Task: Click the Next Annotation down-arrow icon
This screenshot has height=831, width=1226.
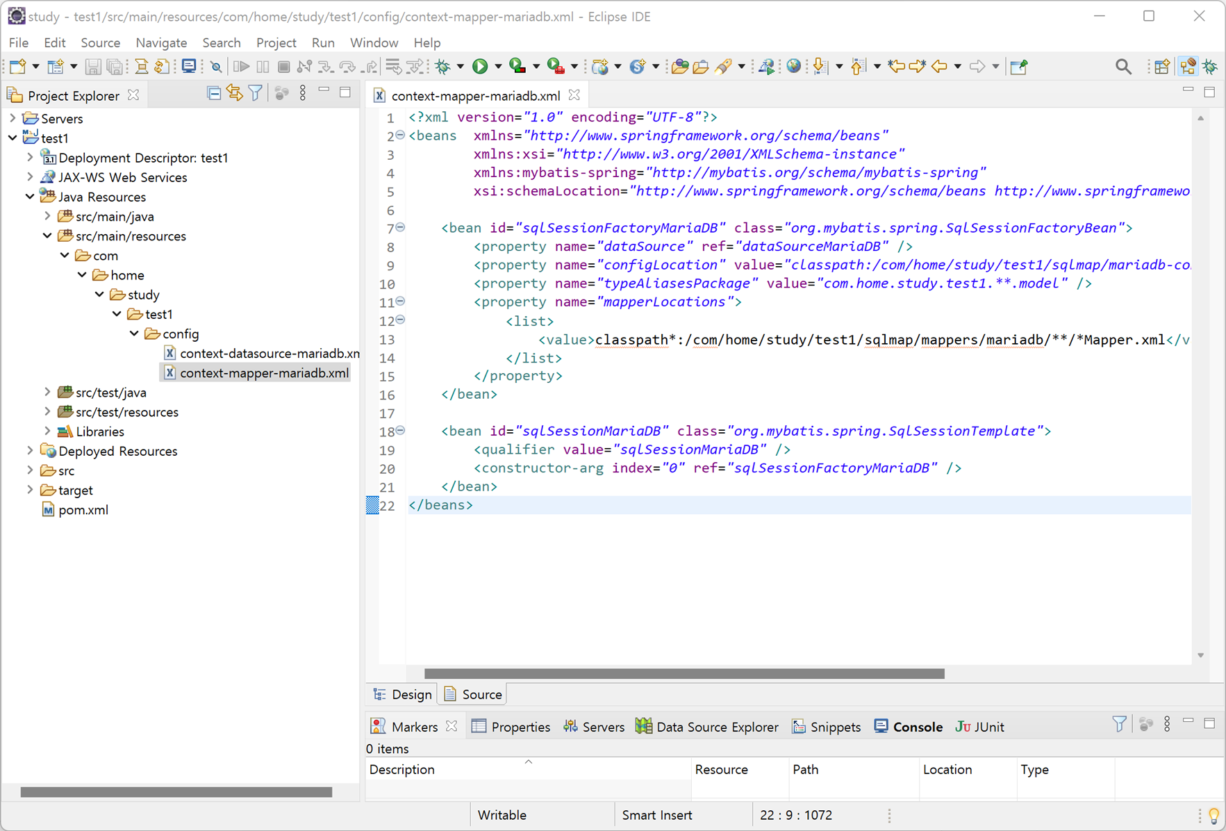Action: click(x=820, y=66)
